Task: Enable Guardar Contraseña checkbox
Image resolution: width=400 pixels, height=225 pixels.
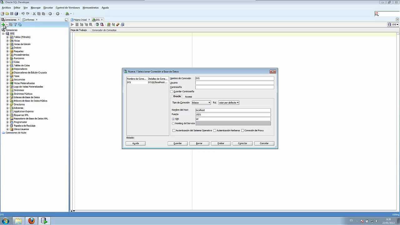Action: (x=172, y=92)
